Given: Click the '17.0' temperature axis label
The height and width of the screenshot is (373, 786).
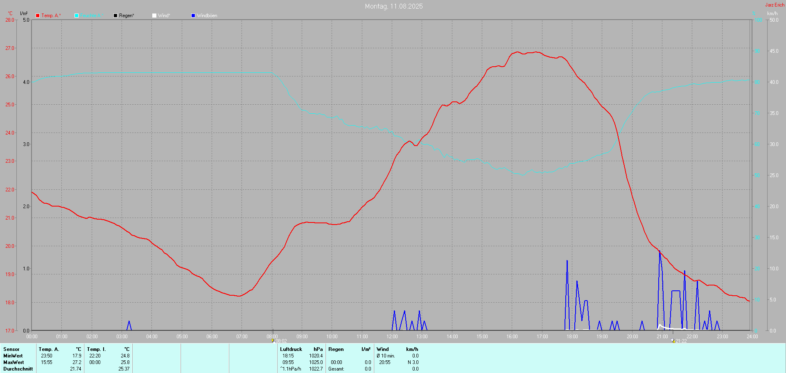Looking at the screenshot, I should click(x=10, y=331).
